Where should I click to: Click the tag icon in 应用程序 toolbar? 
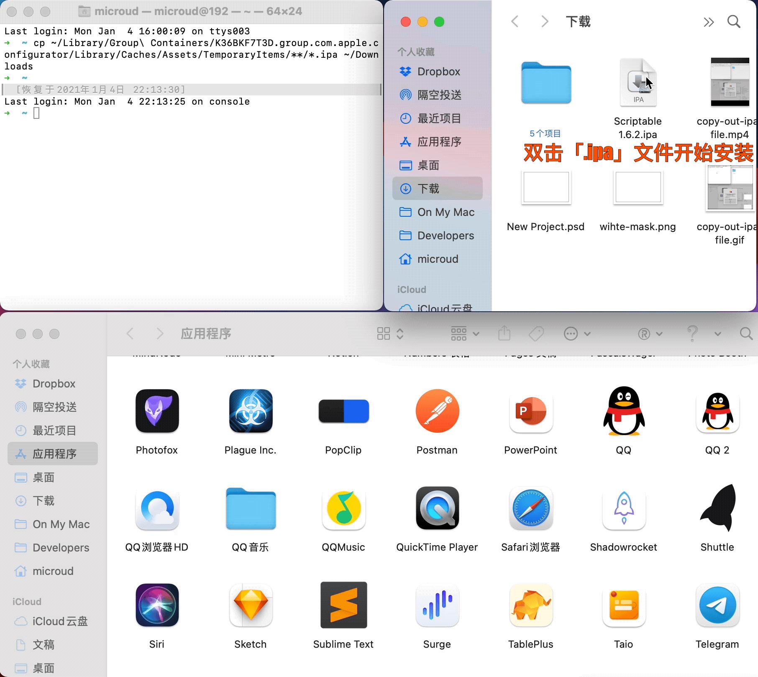[x=536, y=333]
